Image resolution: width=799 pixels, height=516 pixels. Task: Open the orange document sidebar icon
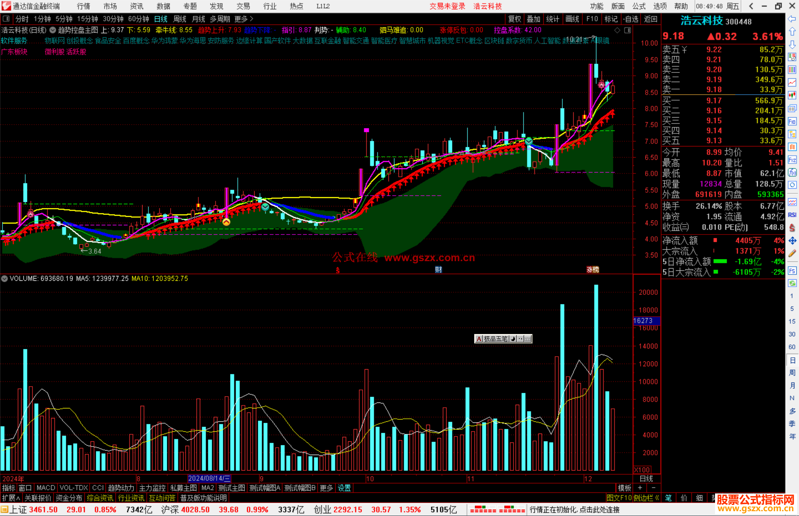coord(792,147)
